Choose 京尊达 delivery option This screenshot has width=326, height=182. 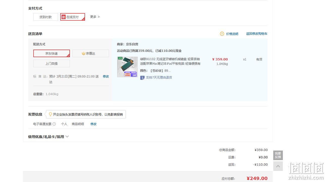point(91,53)
